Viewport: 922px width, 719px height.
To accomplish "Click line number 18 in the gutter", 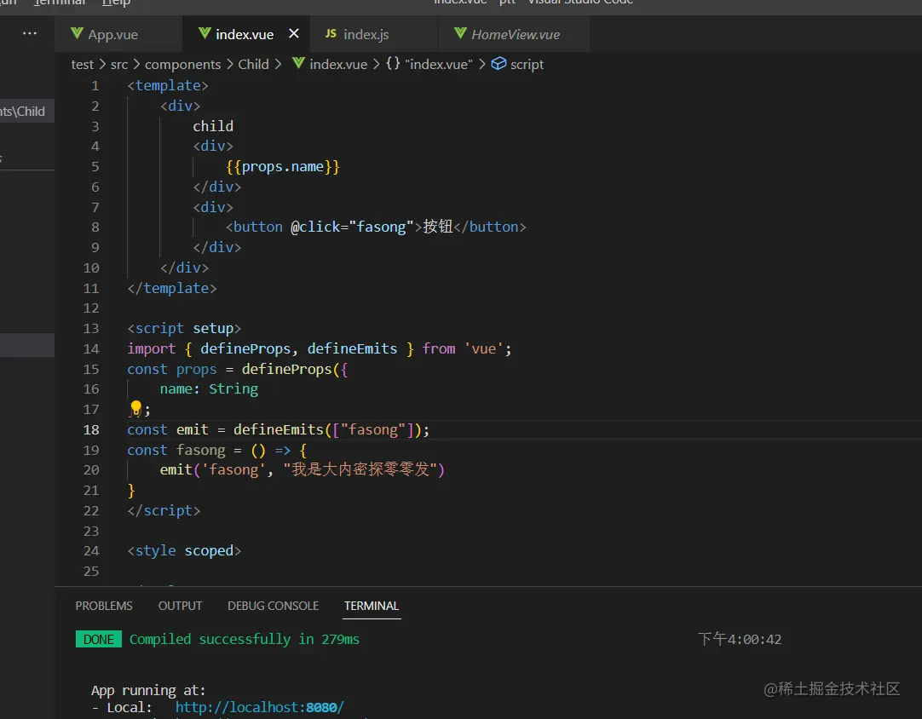I will click(91, 429).
